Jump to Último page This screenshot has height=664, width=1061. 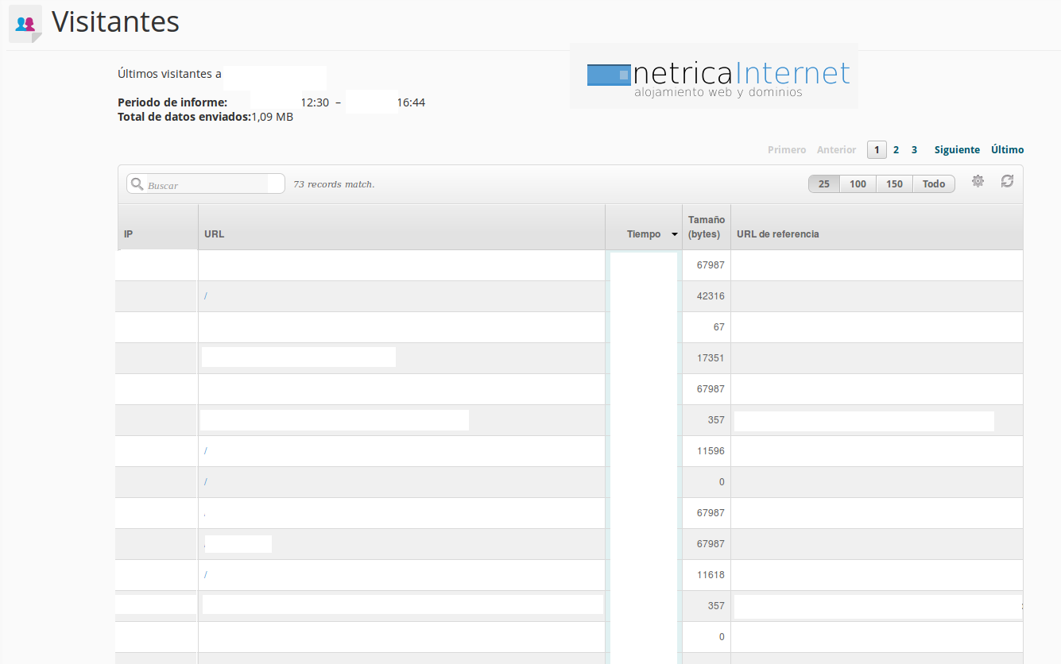tap(1007, 150)
